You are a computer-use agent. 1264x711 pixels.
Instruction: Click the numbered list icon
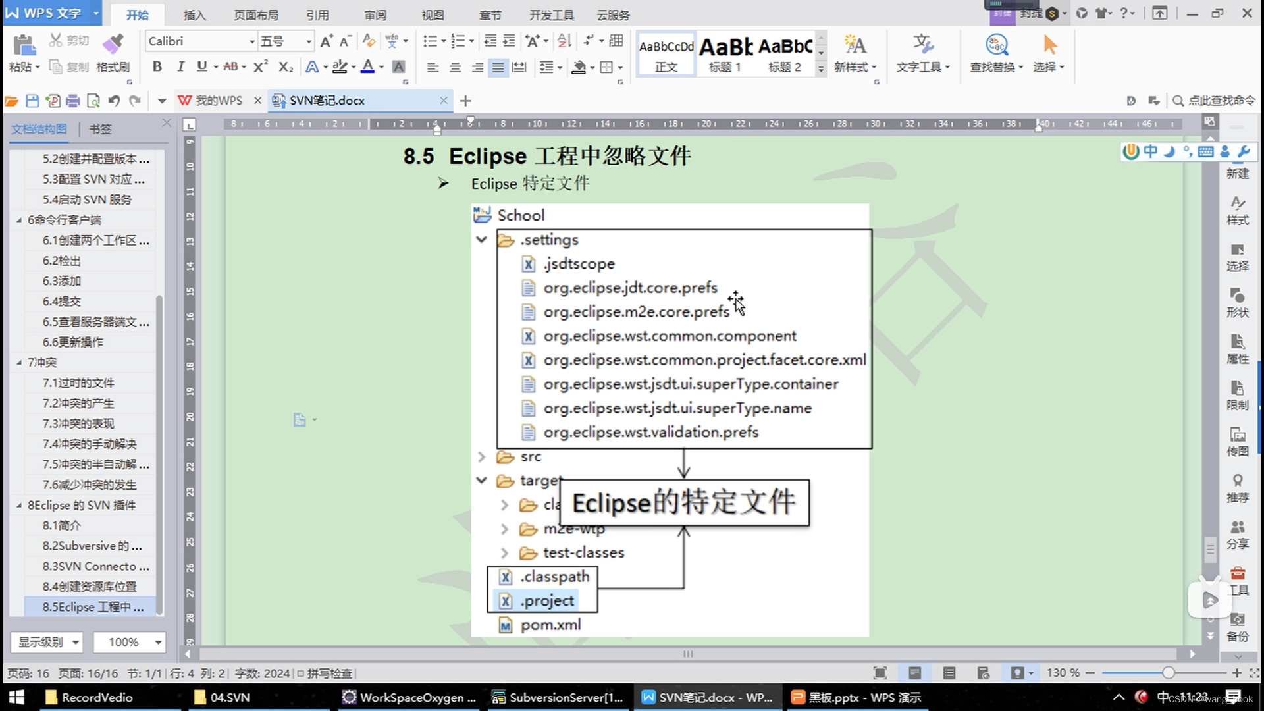pos(458,41)
